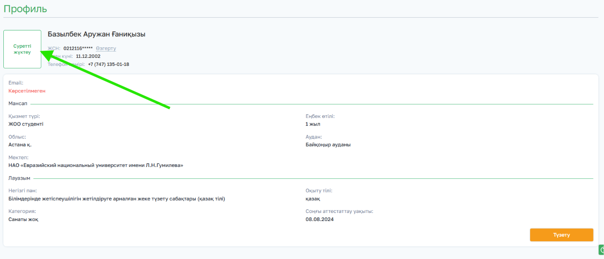
Task: Follow the Өзгерту link next to ЖСН
Action: (x=106, y=48)
